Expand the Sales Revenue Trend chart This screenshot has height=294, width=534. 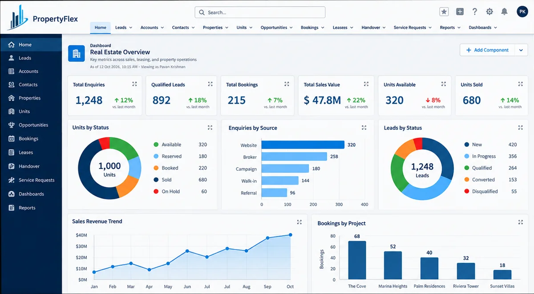[x=299, y=222]
